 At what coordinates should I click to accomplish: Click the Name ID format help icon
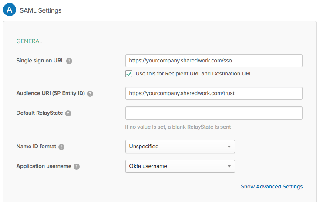click(61, 147)
